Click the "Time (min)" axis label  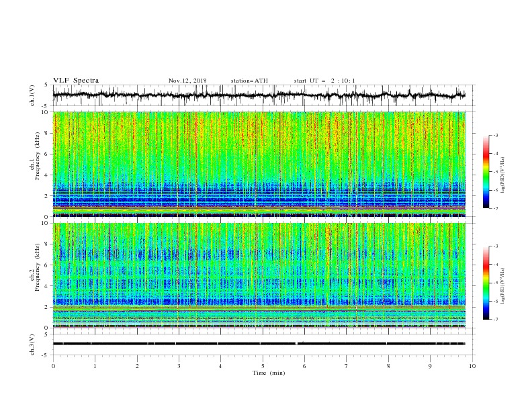[x=269, y=373]
